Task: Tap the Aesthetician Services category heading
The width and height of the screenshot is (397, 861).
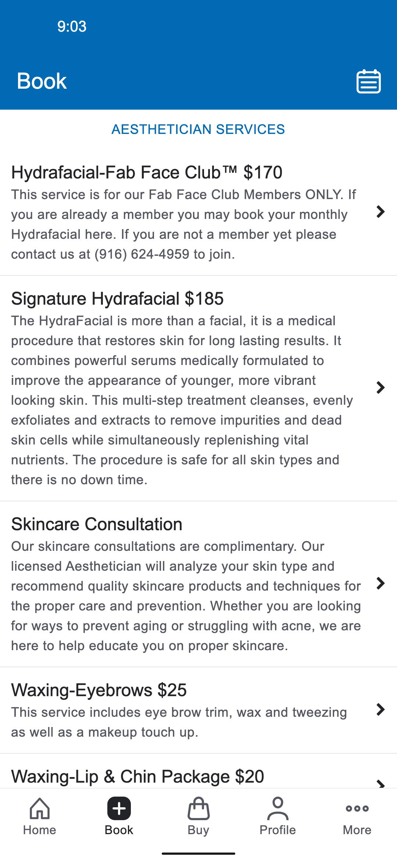Action: [198, 130]
